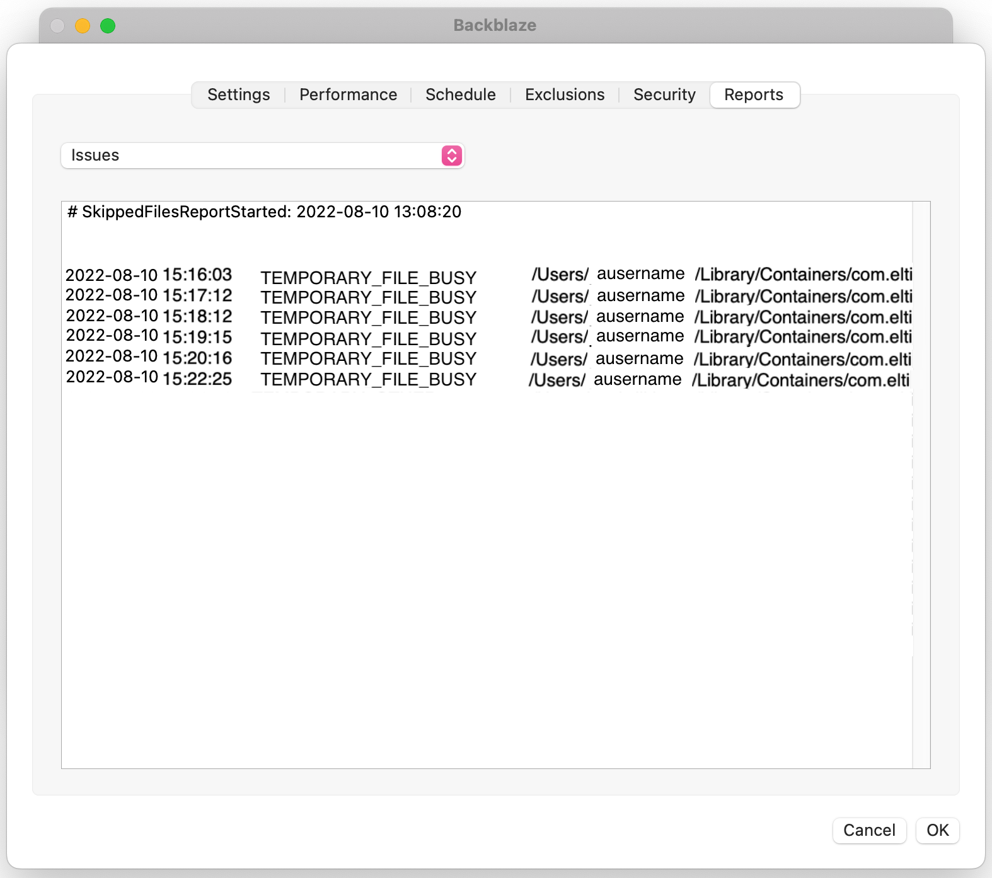Open the Issues report dropdown
The image size is (992, 878).
point(262,156)
